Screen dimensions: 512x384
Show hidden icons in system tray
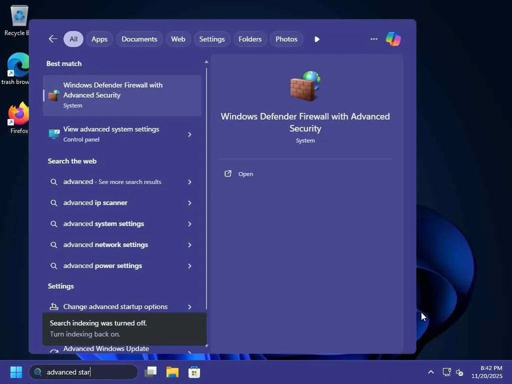[x=431, y=372]
